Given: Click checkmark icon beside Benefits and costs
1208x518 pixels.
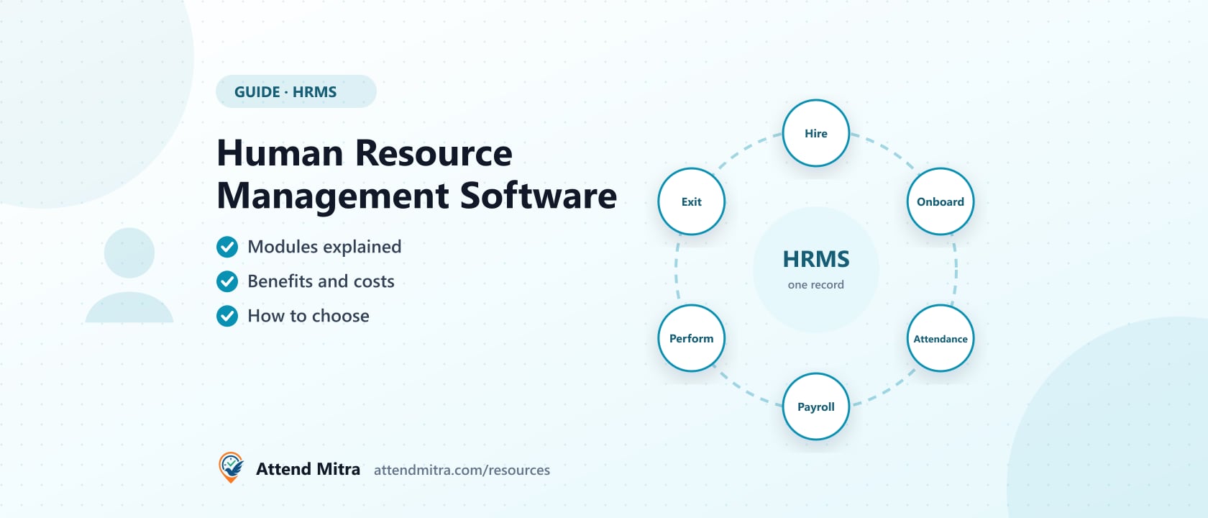Looking at the screenshot, I should tap(227, 281).
